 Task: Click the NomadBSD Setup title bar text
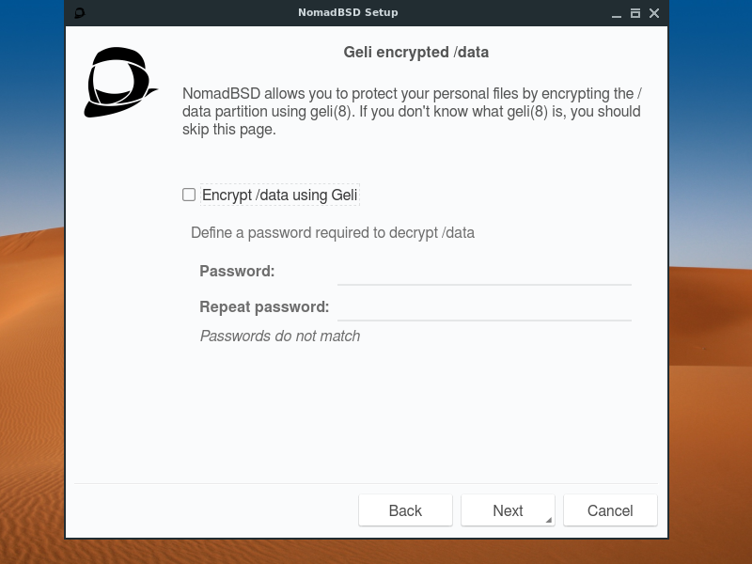pyautogui.click(x=348, y=12)
